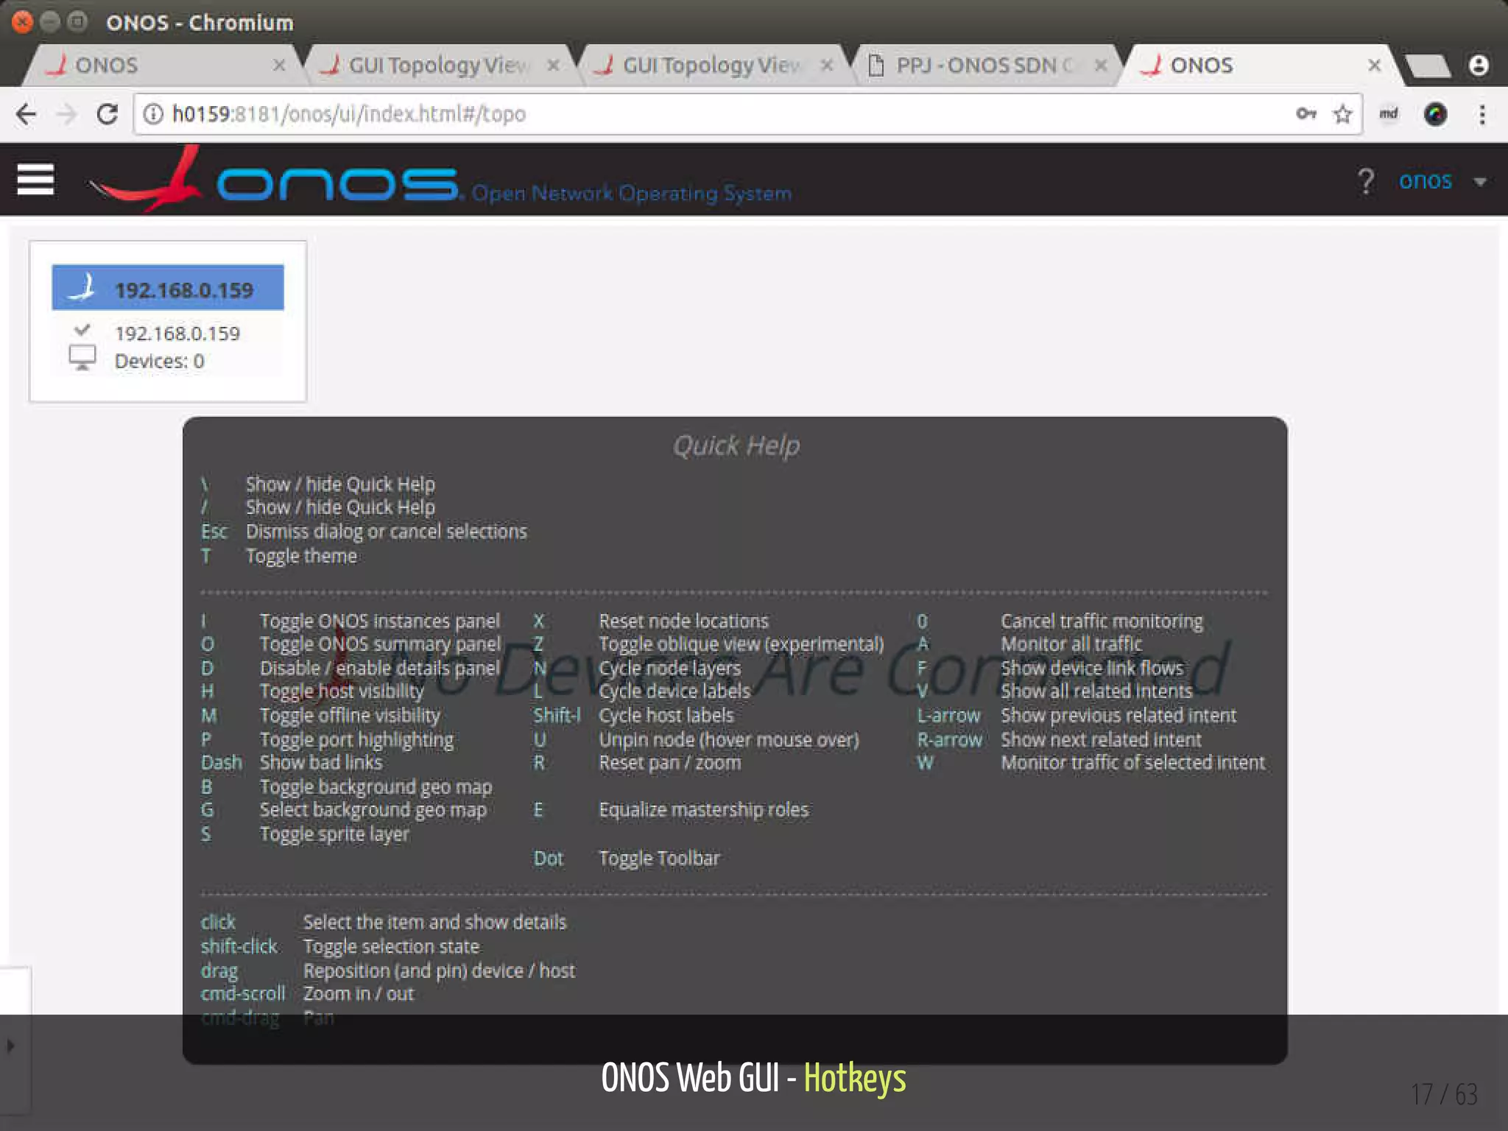Open the ONOS hamburger navigation menu
The height and width of the screenshot is (1131, 1508).
[35, 179]
